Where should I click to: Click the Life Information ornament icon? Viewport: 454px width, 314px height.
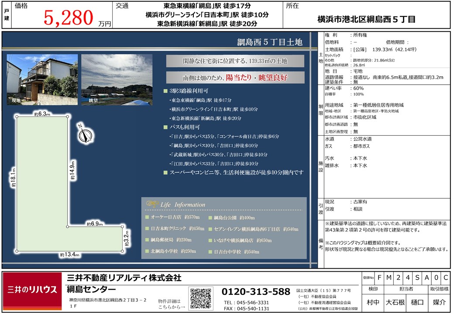152,205
